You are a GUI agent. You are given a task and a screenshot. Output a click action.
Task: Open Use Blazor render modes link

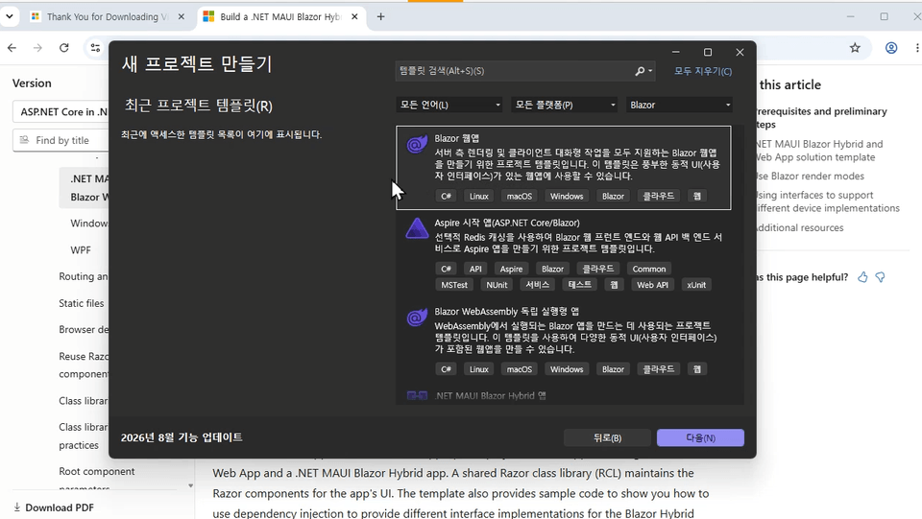click(x=810, y=177)
